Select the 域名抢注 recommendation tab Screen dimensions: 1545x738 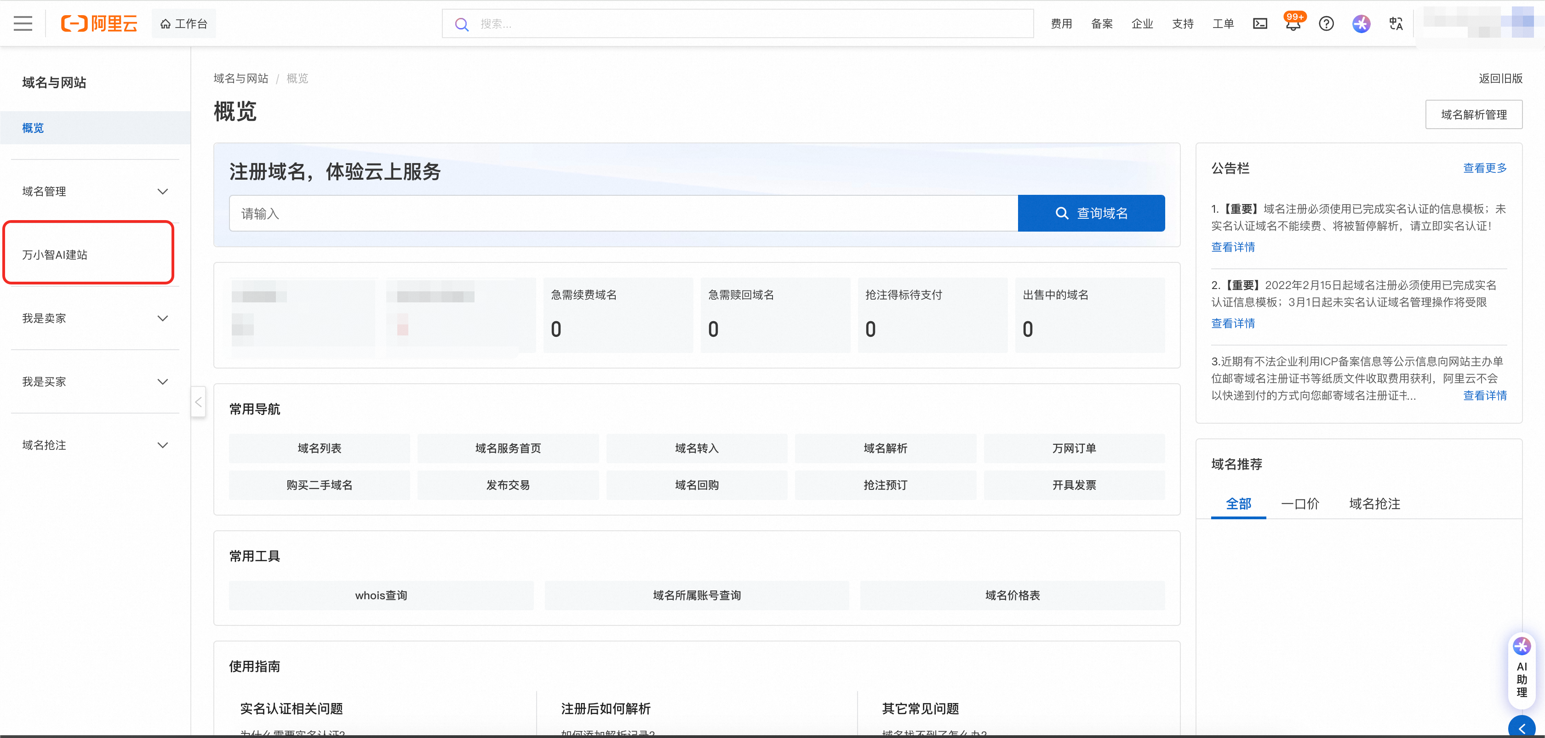pyautogui.click(x=1374, y=504)
